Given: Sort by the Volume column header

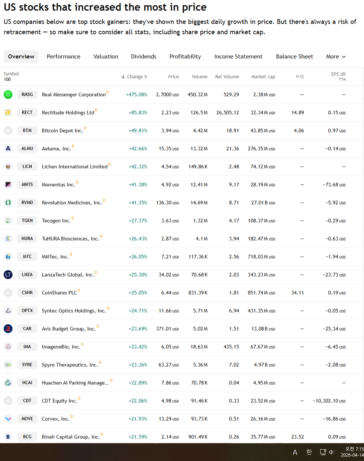Looking at the screenshot, I should pos(200,77).
